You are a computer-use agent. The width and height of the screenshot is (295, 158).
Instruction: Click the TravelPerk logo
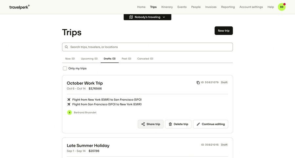[19, 7]
